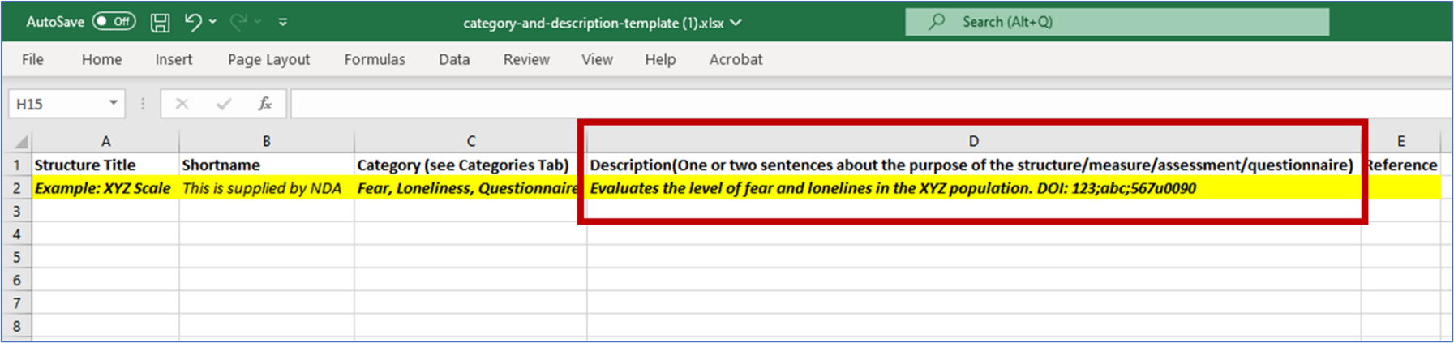
Task: Click the Save icon in title bar
Action: click(160, 23)
